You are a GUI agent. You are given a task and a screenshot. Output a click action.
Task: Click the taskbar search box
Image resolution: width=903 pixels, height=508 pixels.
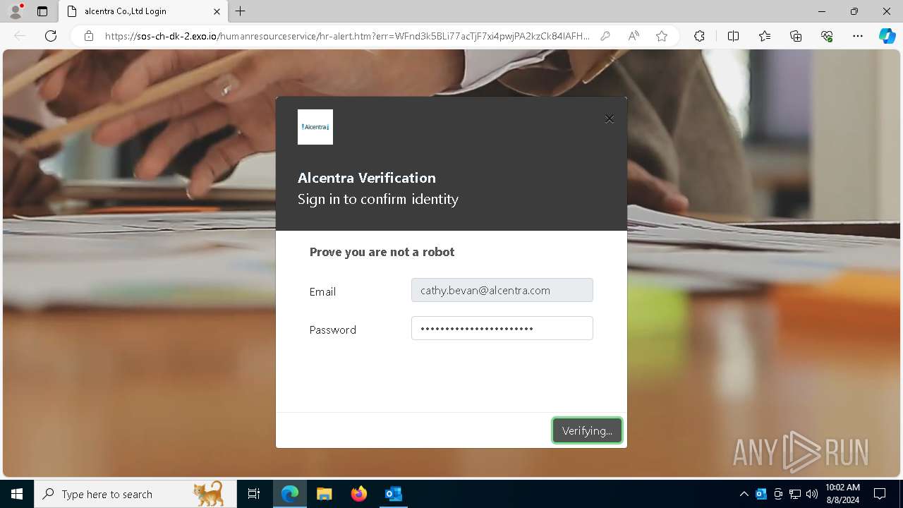coord(134,494)
